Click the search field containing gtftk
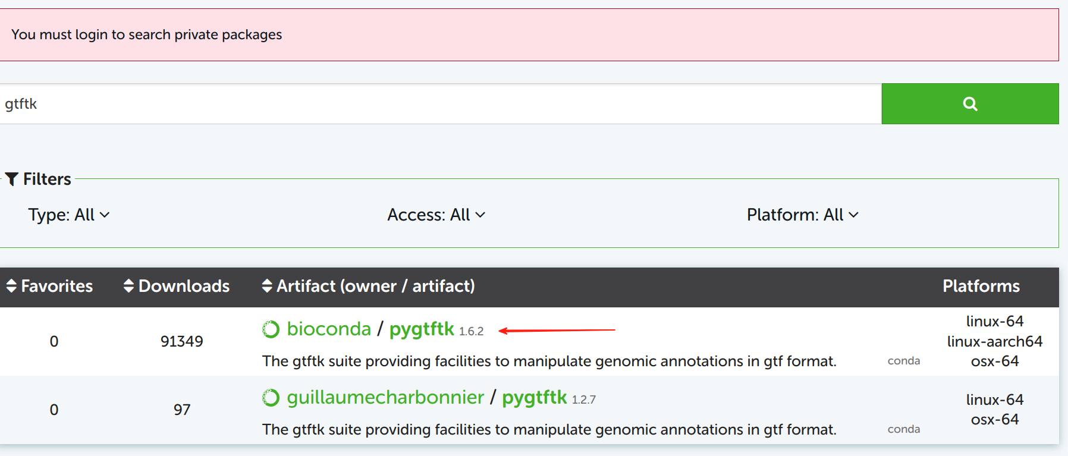Image resolution: width=1068 pixels, height=456 pixels. [x=440, y=104]
